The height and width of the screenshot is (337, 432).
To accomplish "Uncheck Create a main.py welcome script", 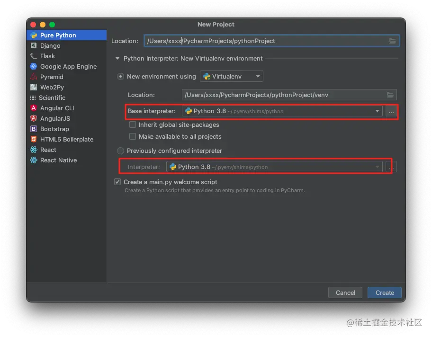I will coord(117,182).
